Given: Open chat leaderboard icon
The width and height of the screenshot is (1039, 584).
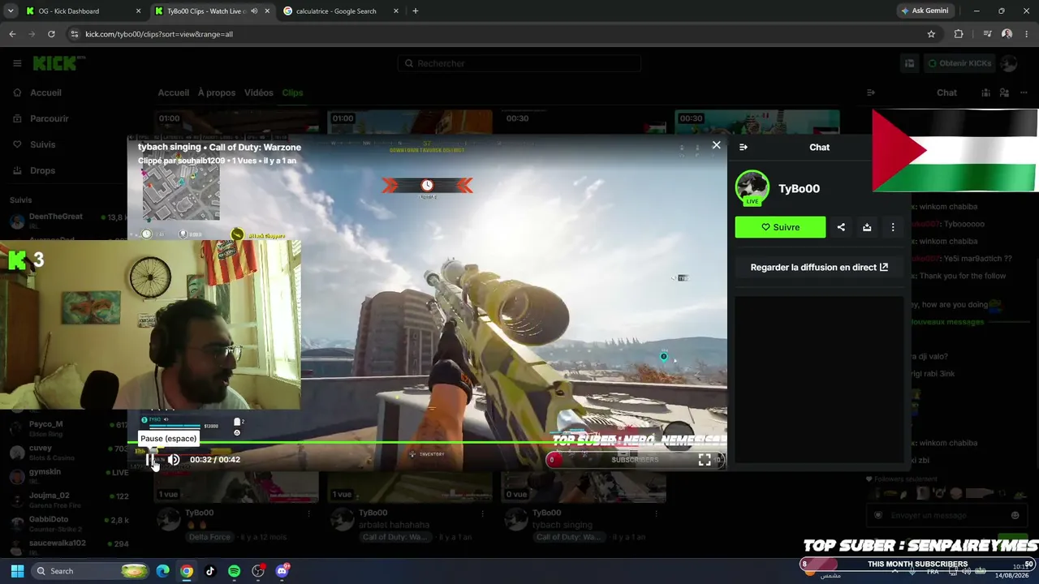Looking at the screenshot, I should [986, 92].
